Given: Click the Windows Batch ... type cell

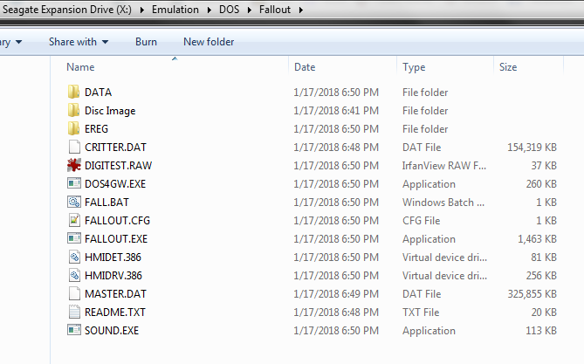Looking at the screenshot, I should [x=443, y=203].
